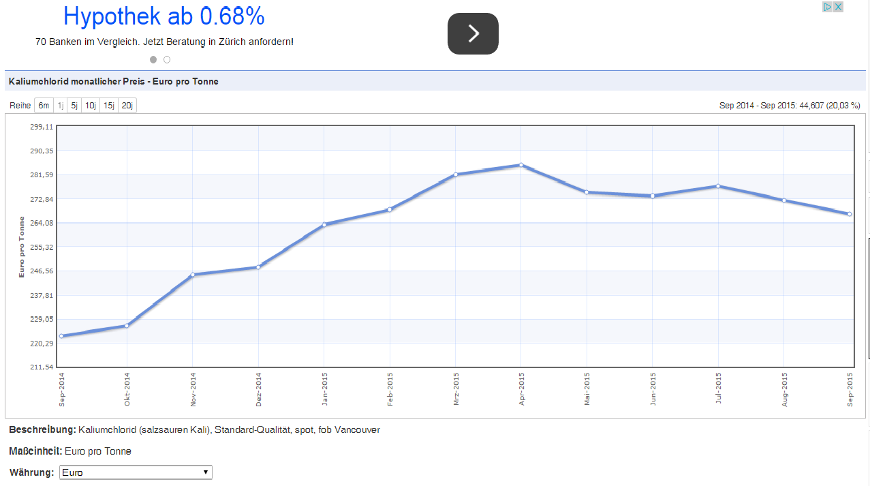Click the Nov-2014 data point marker
This screenshot has width=870, height=486.
[193, 275]
